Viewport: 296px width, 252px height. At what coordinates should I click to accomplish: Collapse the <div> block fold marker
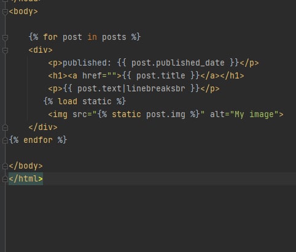[5, 50]
